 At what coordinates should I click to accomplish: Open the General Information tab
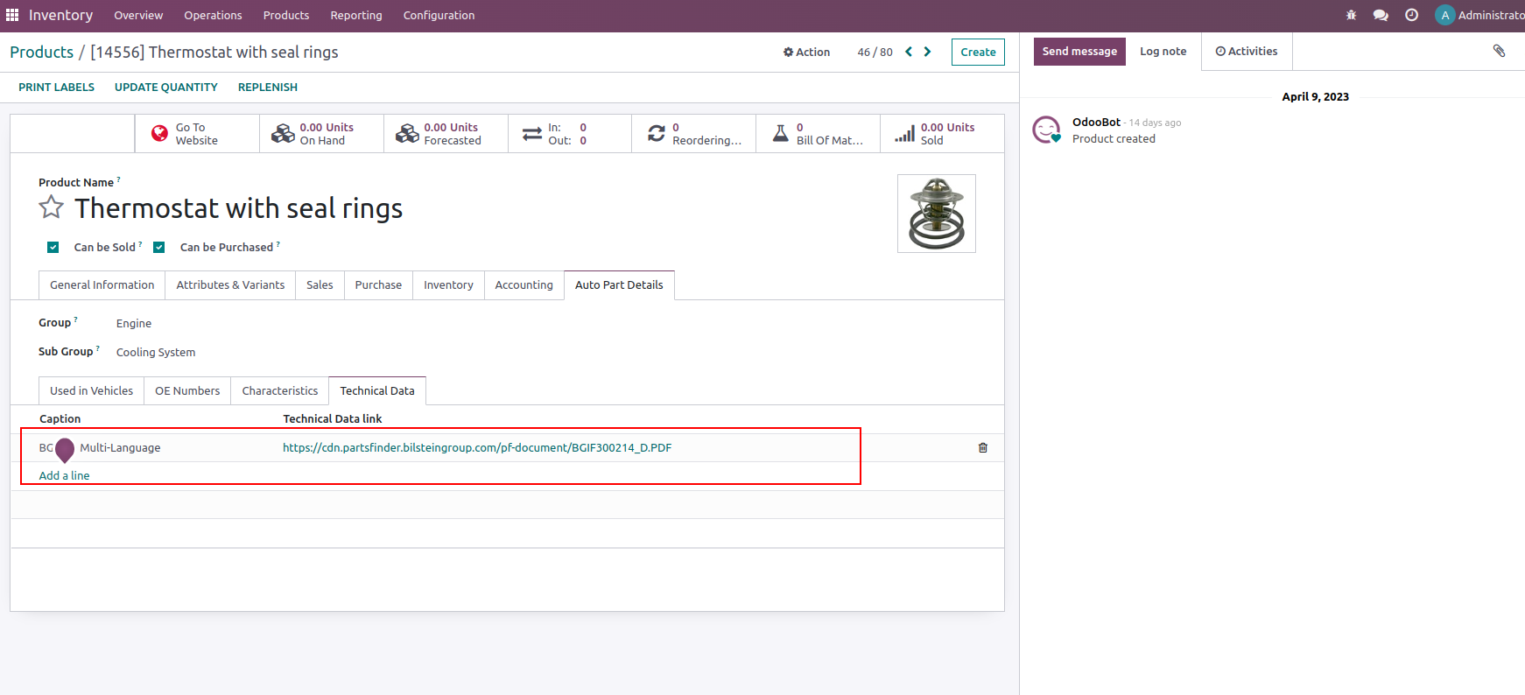coord(102,284)
